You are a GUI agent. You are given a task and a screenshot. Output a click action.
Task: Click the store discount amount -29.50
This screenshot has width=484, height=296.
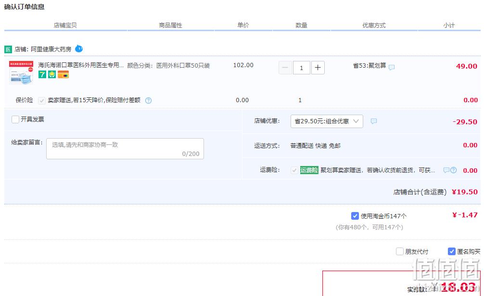click(x=465, y=122)
